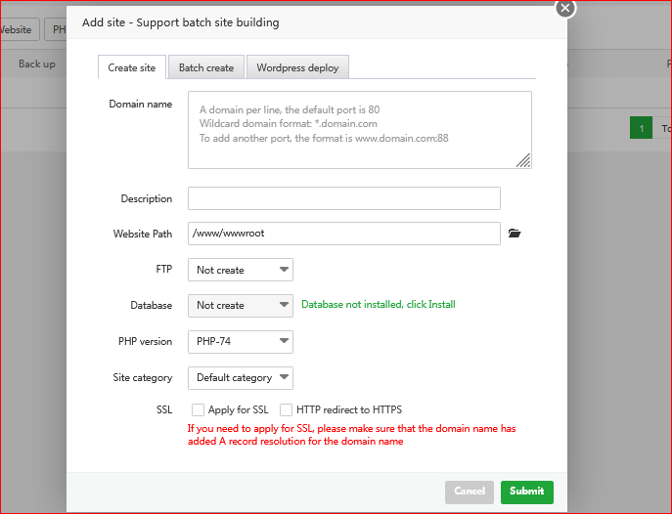The image size is (672, 514).
Task: Expand the Database dropdown
Action: 240,305
